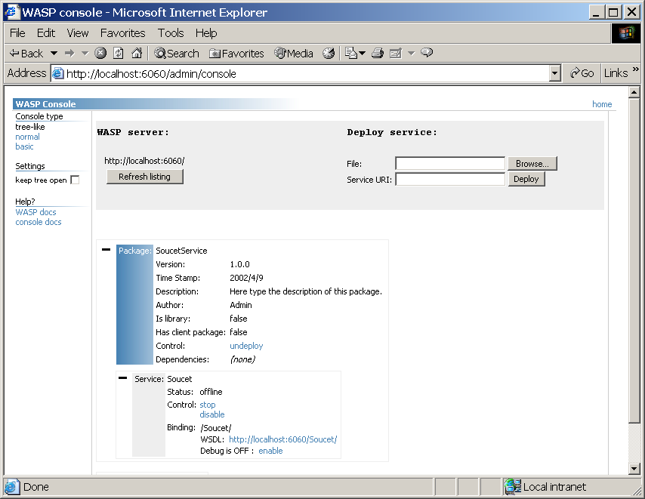
Task: Click the Done status bar text
Action: pos(36,487)
